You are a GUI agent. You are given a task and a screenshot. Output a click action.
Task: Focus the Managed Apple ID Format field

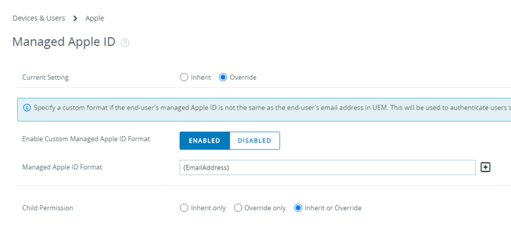point(327,167)
